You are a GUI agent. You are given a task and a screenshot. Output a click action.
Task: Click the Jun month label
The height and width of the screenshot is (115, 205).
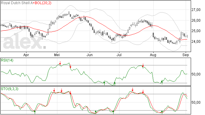(89, 55)
